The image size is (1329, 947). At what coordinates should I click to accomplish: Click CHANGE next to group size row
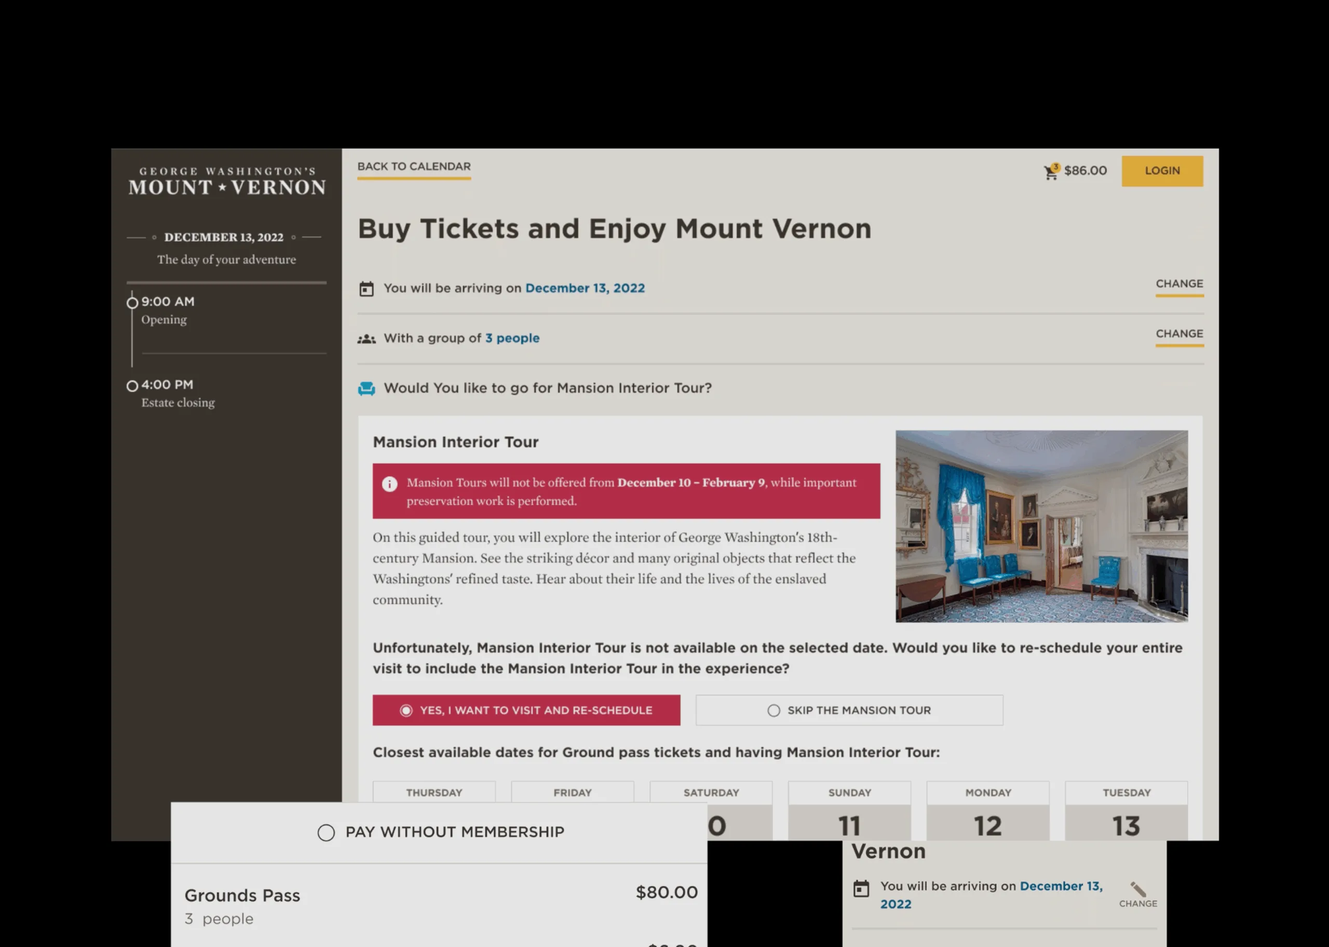tap(1179, 334)
